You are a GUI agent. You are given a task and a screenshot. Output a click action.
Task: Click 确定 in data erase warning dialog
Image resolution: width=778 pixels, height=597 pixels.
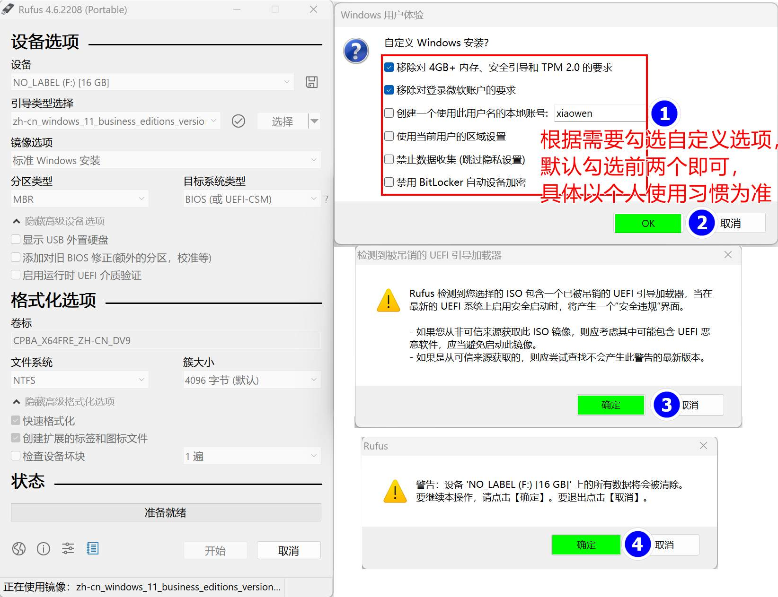click(x=586, y=545)
